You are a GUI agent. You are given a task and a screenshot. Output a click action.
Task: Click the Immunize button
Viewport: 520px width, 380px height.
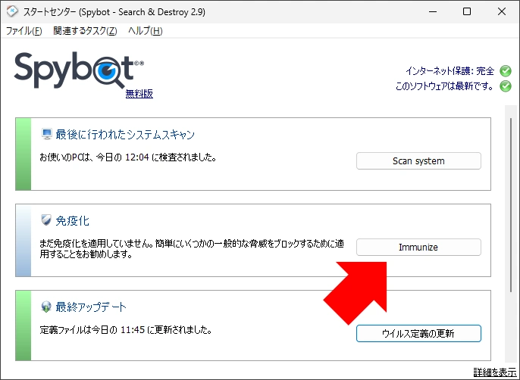(418, 247)
